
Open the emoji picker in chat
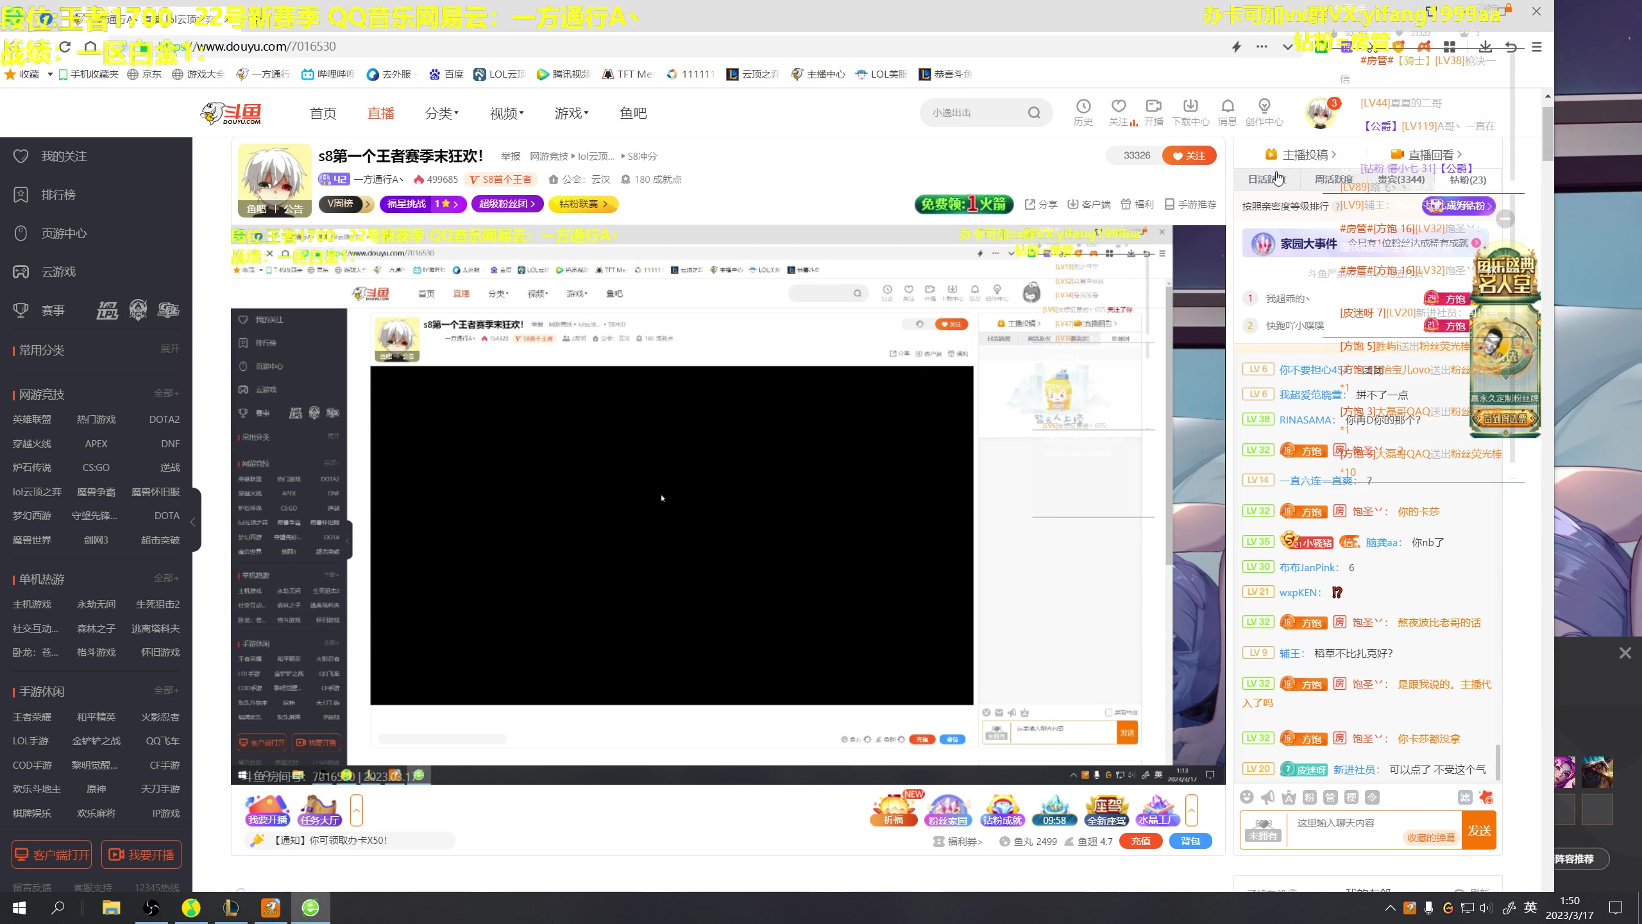click(x=1246, y=797)
